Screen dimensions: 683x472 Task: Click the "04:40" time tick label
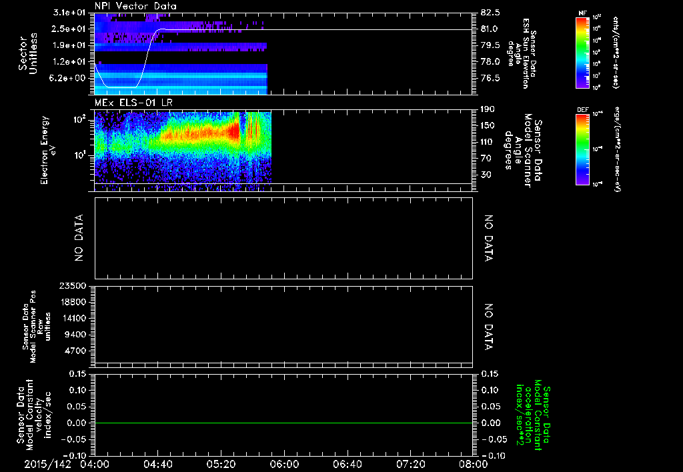pos(157,464)
